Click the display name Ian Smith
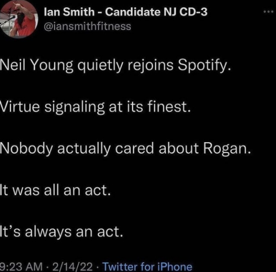Image resolution: width=276 pixels, height=272 pixels. click(x=69, y=12)
